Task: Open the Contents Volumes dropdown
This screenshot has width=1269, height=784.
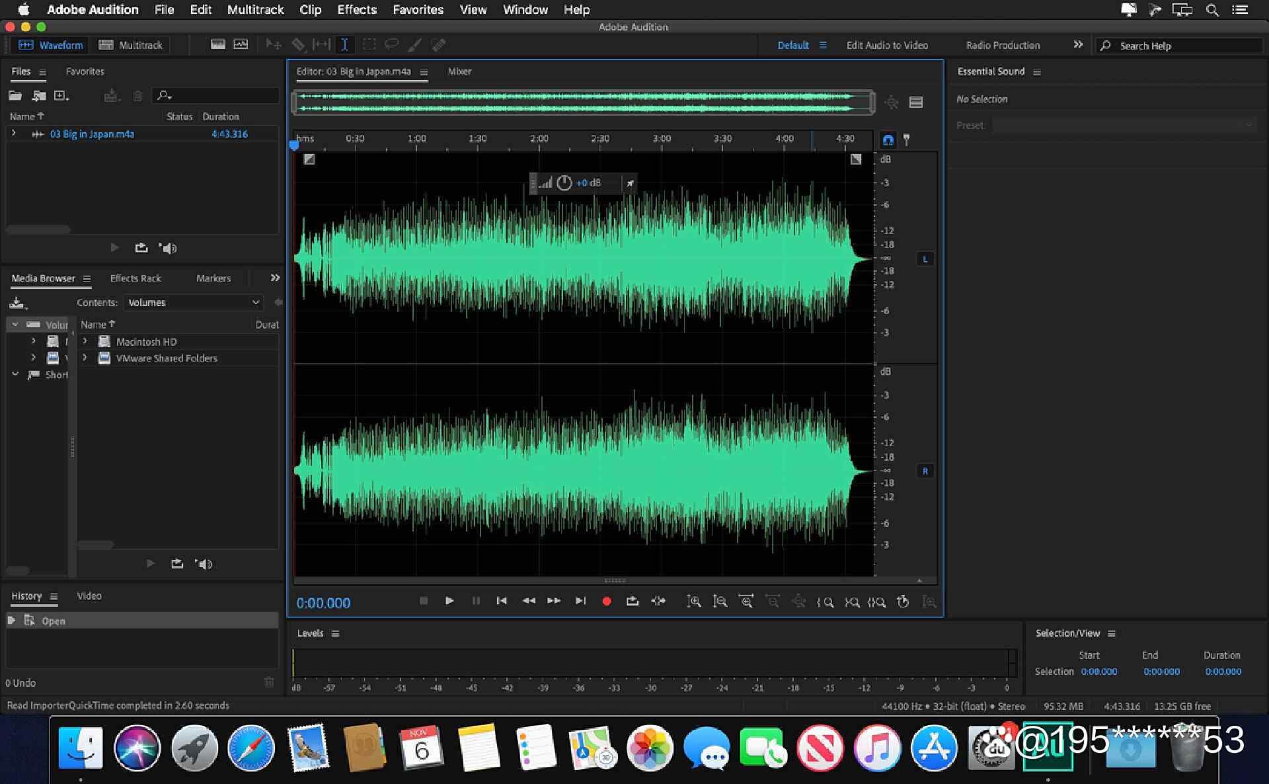Action: [192, 303]
